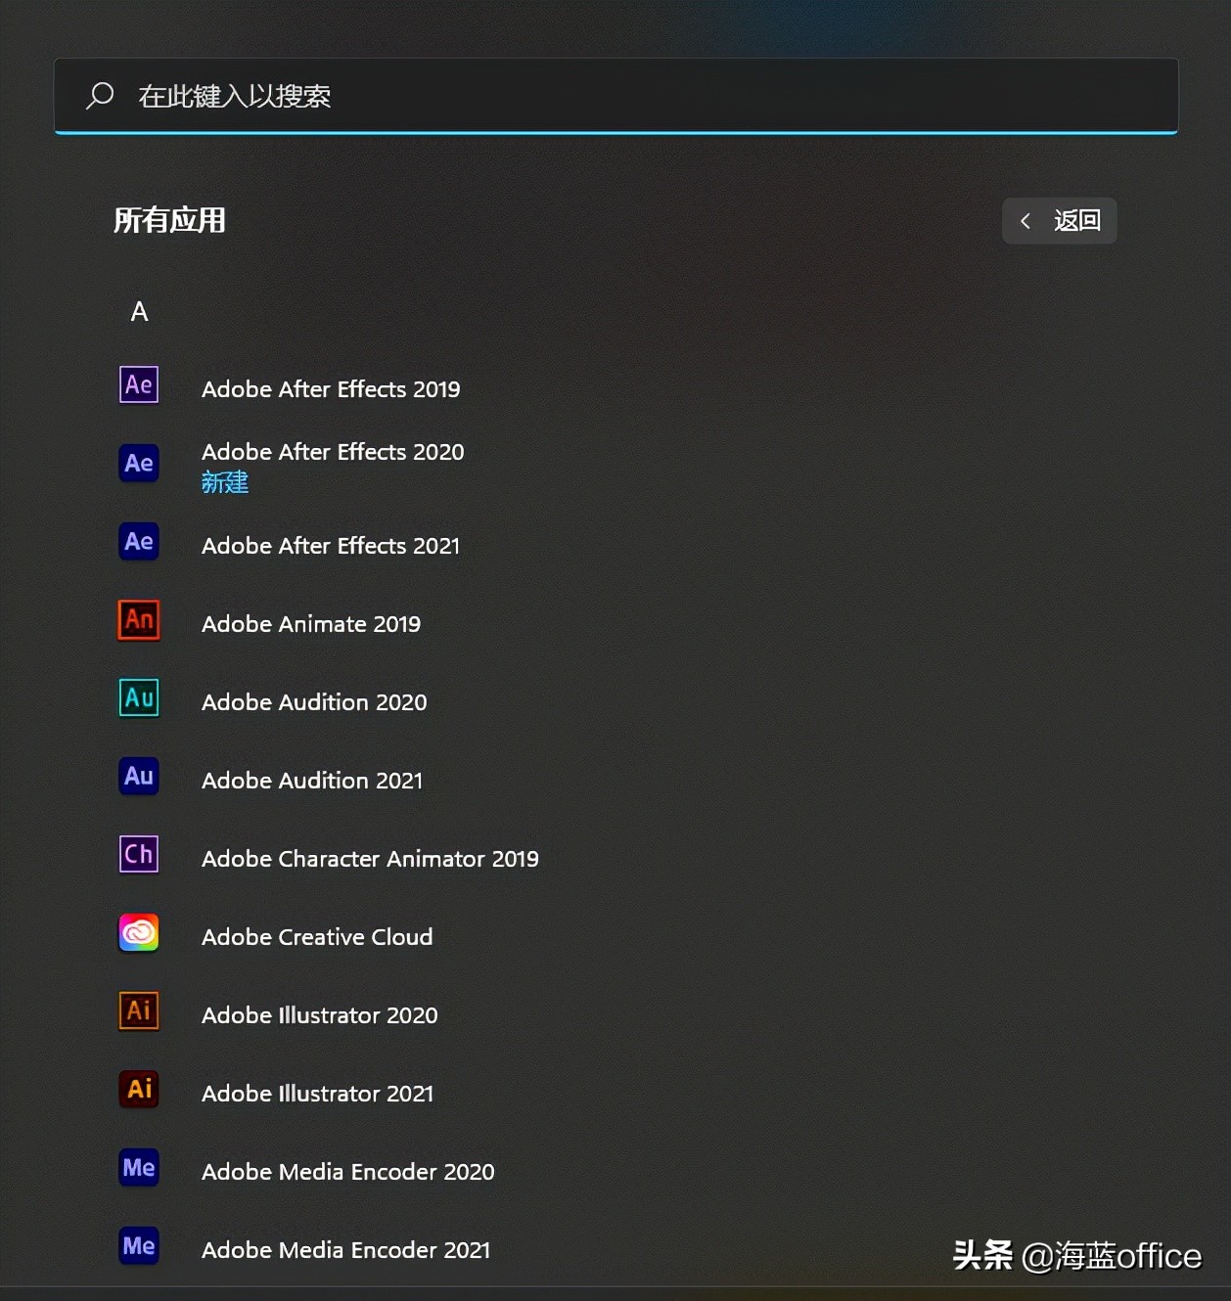Click the 返回 back button
This screenshot has height=1301, width=1231.
coord(1059,221)
